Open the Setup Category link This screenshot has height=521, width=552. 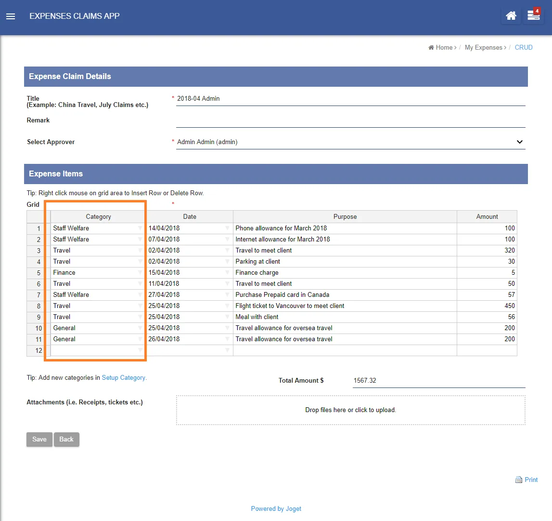click(x=123, y=377)
